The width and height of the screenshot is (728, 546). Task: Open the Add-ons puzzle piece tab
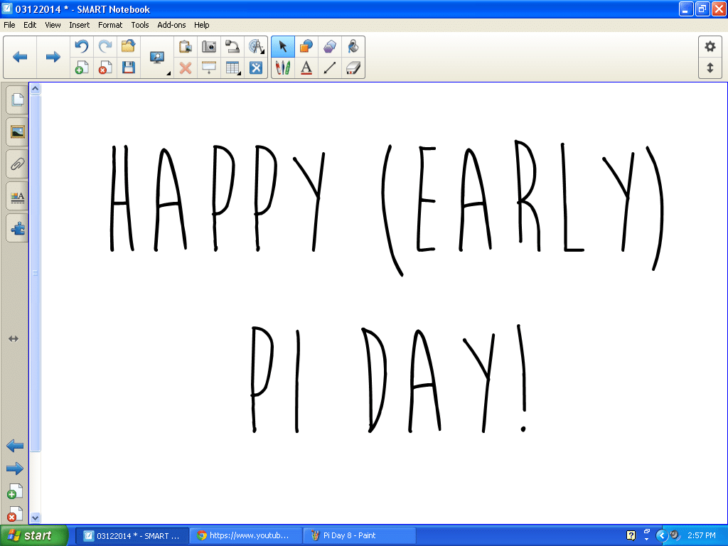(17, 228)
